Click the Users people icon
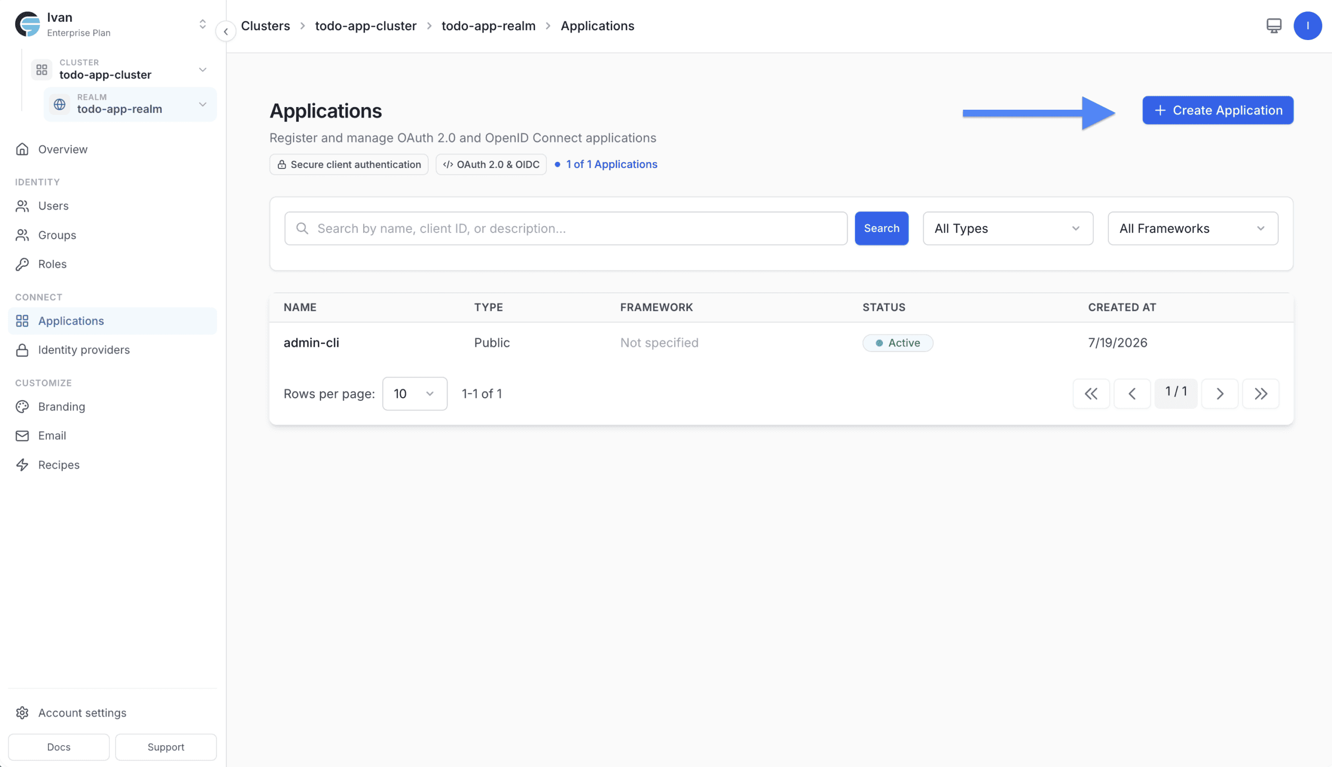Screen dimensions: 1332x767 click(x=22, y=206)
